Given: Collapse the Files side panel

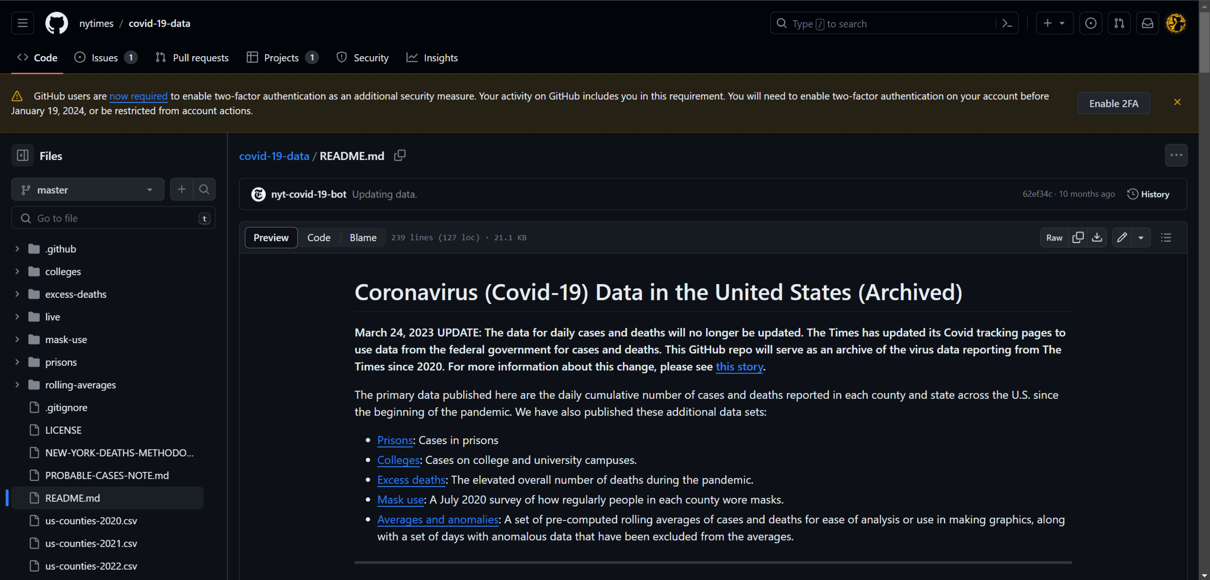Looking at the screenshot, I should click(23, 156).
